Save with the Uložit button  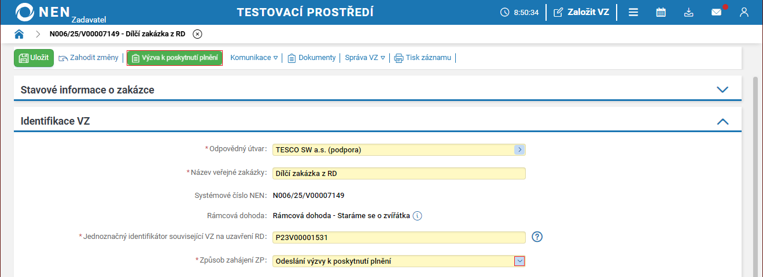pyautogui.click(x=34, y=58)
